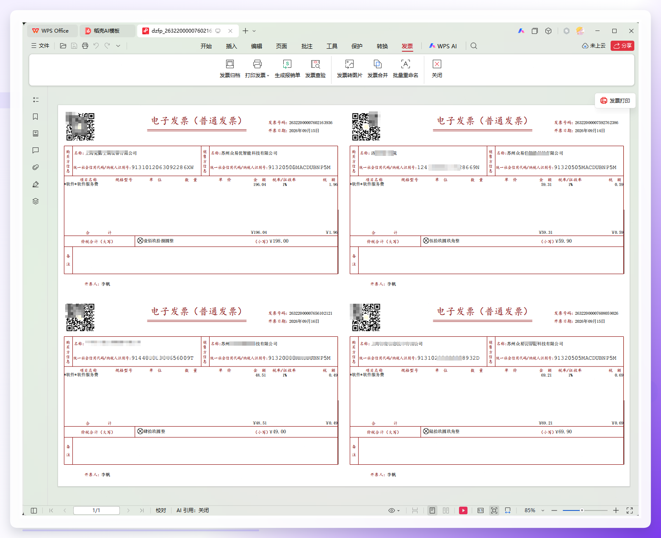Viewport: 661px width, 538px height.
Task: Click 生成报销单 to generate a reimbursement form
Action: tap(287, 69)
